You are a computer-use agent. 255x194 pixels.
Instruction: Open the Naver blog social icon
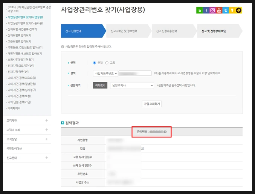tap(200, 11)
